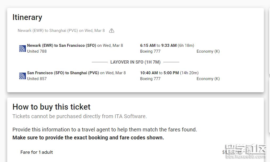Click the United logo for flight 788
This screenshot has width=270, height=162.
click(22, 48)
